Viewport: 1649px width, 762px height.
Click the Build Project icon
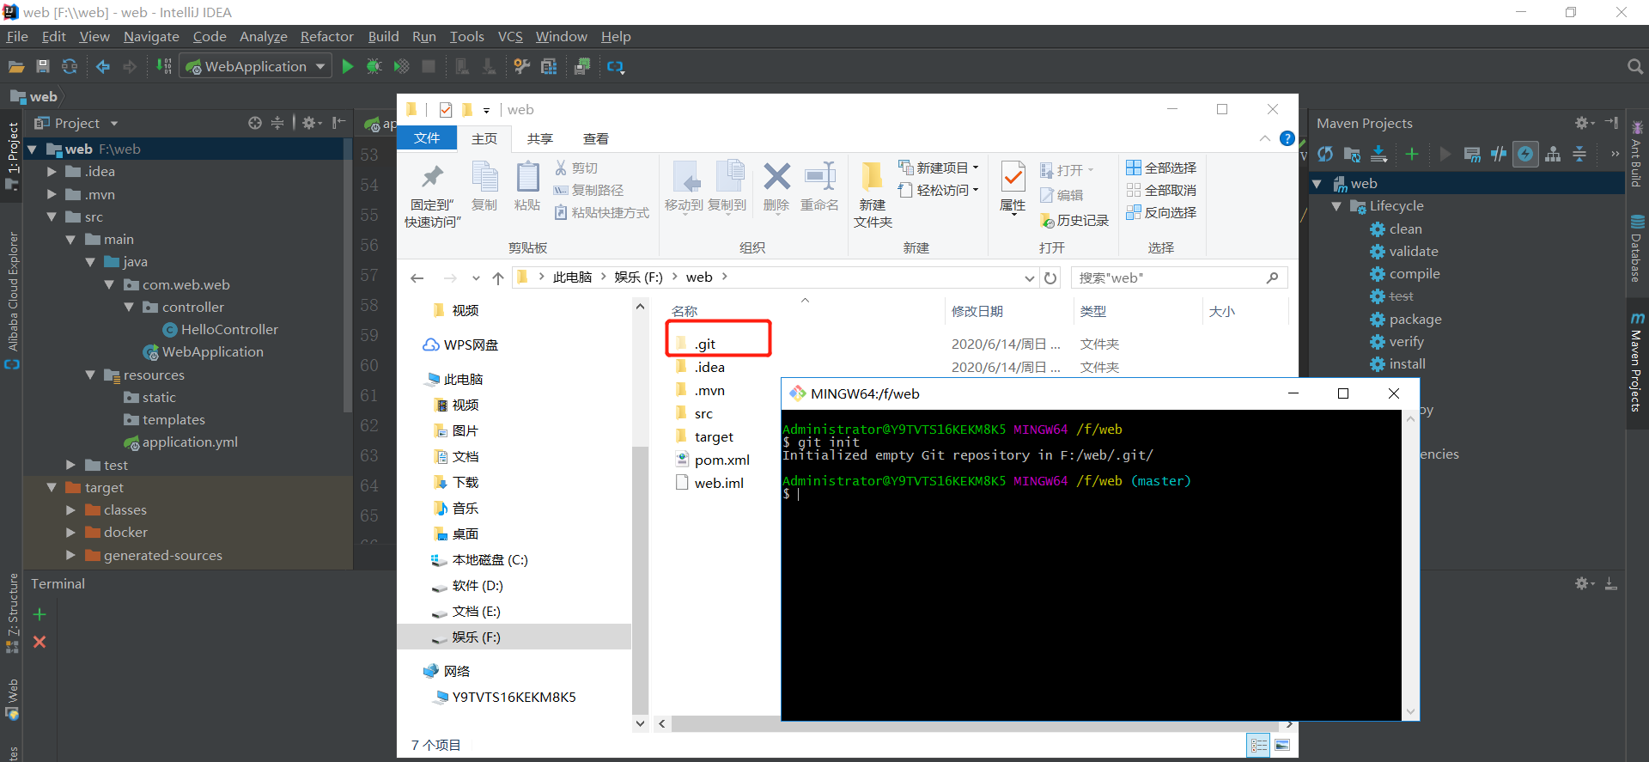click(x=164, y=66)
